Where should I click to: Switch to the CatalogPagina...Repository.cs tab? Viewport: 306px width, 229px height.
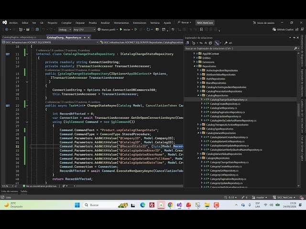[x=19, y=37]
